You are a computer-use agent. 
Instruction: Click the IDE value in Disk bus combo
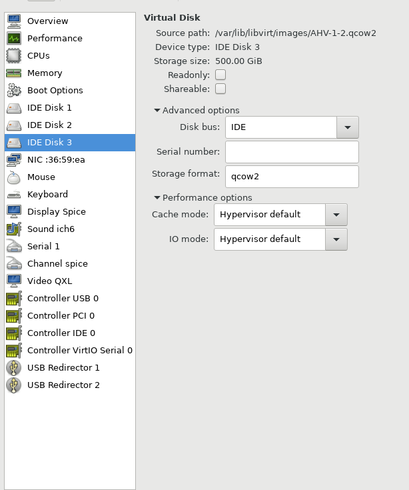[x=238, y=127]
